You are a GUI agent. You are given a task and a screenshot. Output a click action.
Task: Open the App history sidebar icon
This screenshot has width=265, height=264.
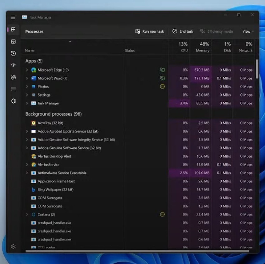point(13,53)
